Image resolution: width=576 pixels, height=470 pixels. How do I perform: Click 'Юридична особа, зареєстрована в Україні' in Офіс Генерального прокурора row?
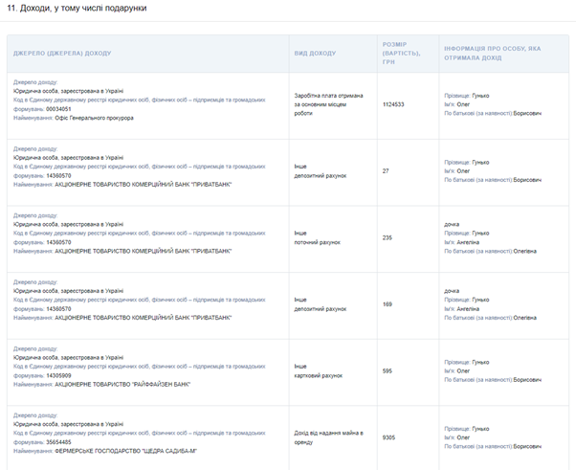[x=68, y=91]
